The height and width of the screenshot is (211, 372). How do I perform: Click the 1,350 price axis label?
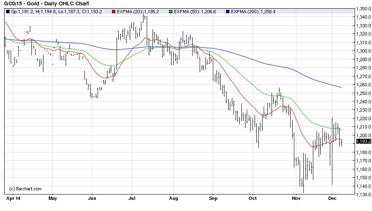pyautogui.click(x=363, y=8)
